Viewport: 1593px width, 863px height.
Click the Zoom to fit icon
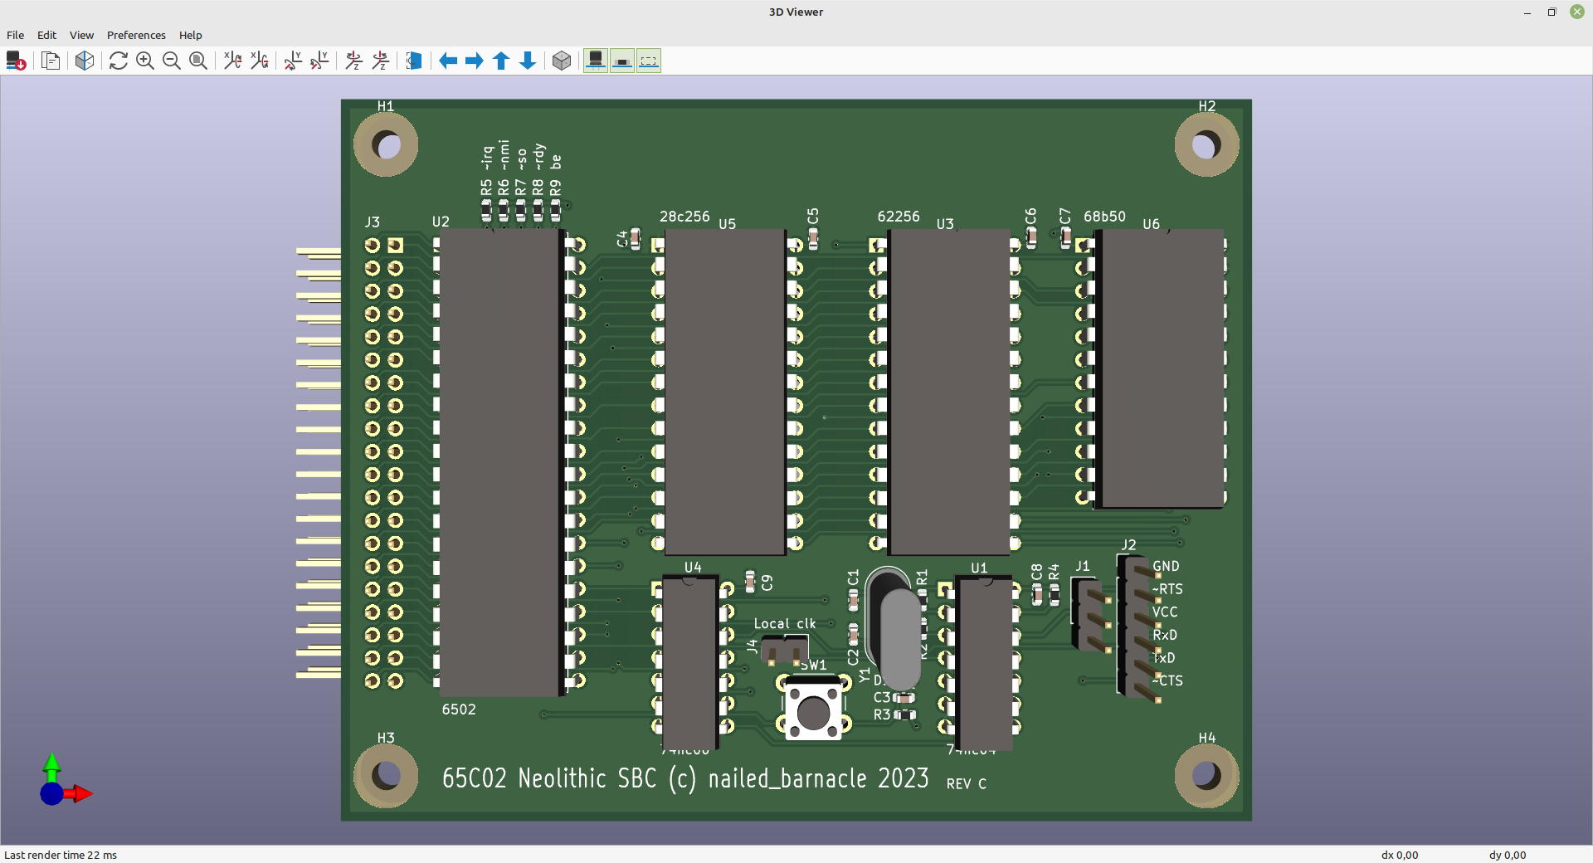pos(198,61)
